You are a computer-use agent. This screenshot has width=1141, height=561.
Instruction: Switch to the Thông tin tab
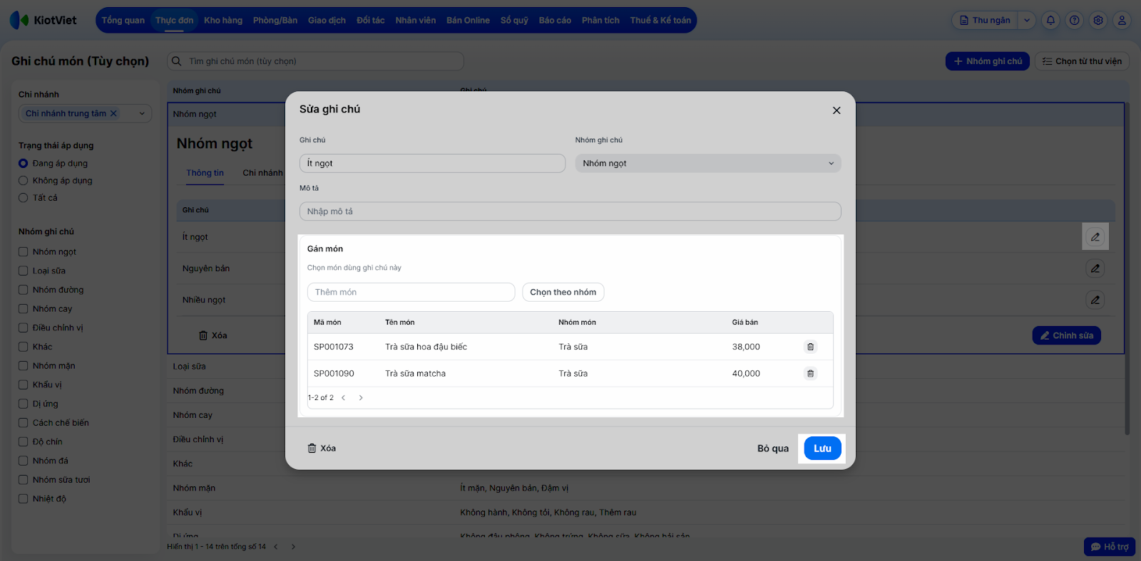(x=205, y=173)
